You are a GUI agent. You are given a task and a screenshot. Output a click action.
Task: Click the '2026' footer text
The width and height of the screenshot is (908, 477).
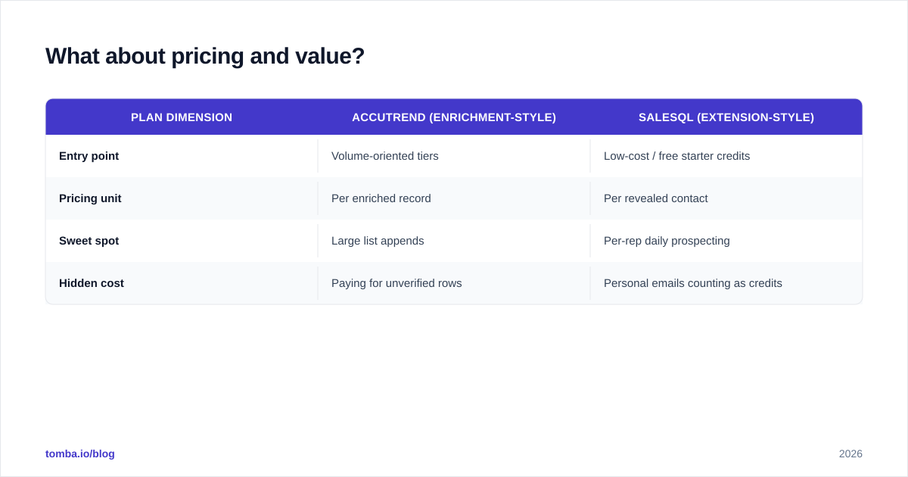[850, 454]
